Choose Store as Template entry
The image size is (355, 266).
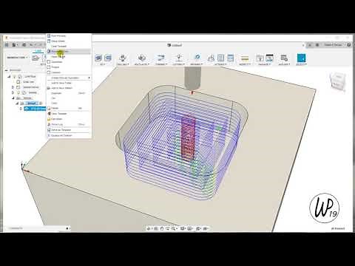pyautogui.click(x=69, y=130)
